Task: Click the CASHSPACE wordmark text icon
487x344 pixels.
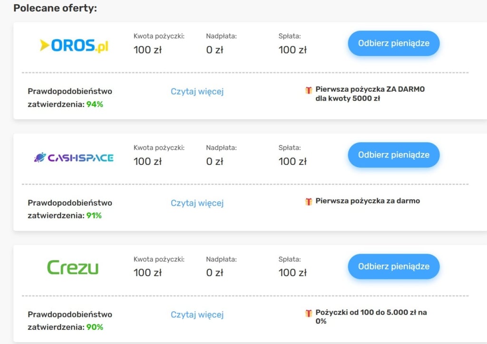Action: point(81,157)
